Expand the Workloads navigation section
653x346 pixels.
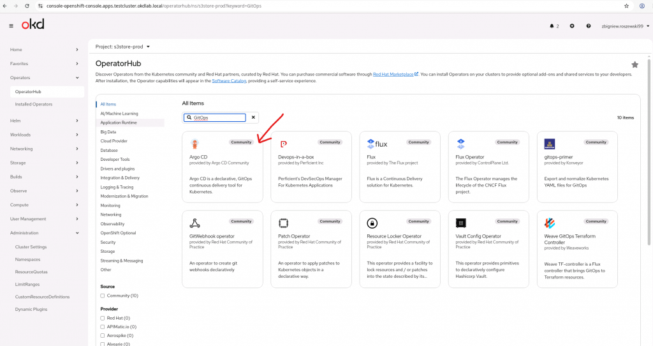click(x=43, y=135)
